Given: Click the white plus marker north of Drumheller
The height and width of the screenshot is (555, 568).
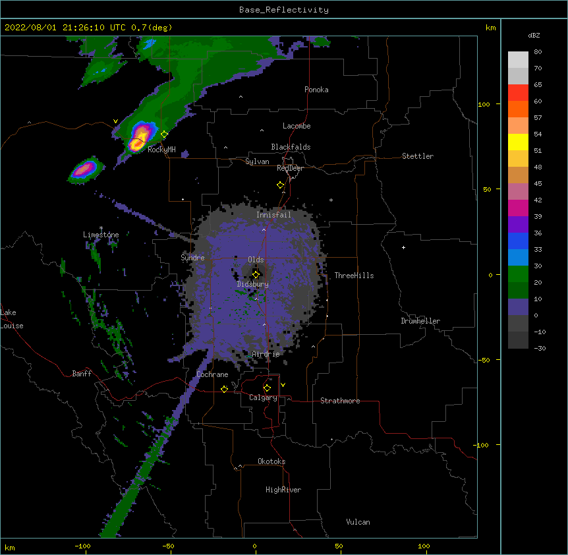Looking at the screenshot, I should [x=403, y=247].
